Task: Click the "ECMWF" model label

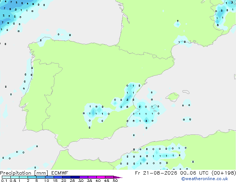Action: [x=60, y=173]
